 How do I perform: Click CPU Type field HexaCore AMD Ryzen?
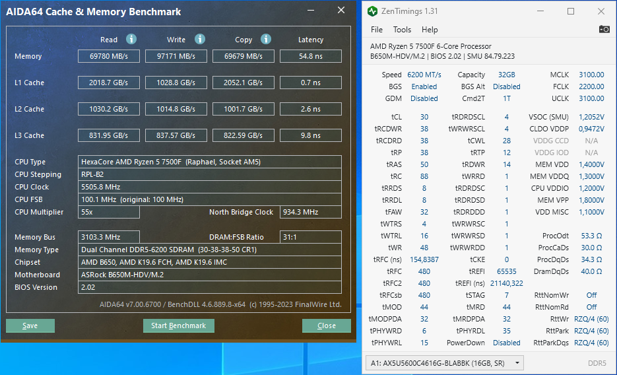click(x=210, y=162)
